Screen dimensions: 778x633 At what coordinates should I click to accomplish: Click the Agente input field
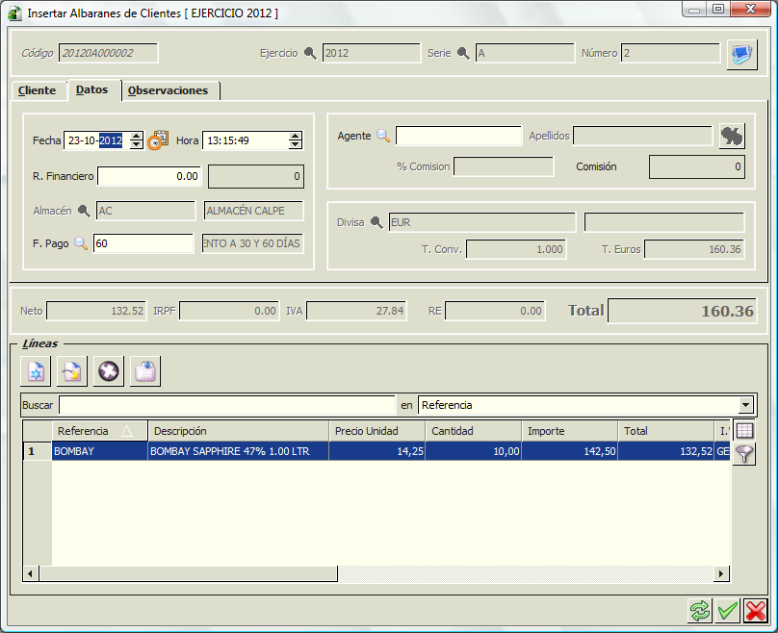tap(459, 136)
